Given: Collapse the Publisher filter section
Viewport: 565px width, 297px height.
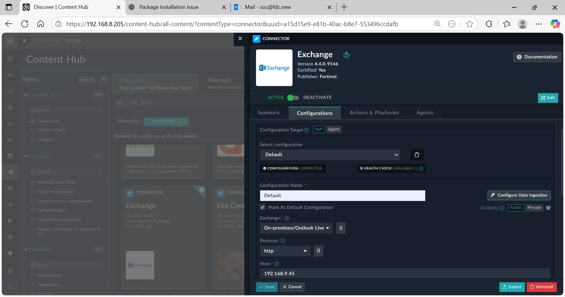Looking at the screenshot, I should [x=26, y=250].
